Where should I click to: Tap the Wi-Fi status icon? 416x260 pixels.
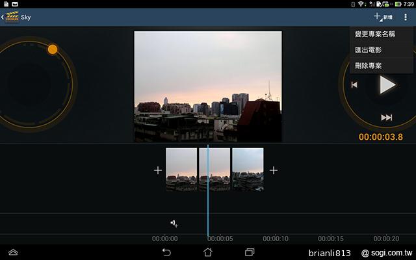coord(361,4)
